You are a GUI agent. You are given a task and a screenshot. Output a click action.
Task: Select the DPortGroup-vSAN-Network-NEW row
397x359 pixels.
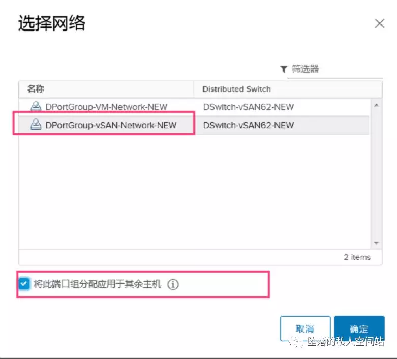click(194, 125)
